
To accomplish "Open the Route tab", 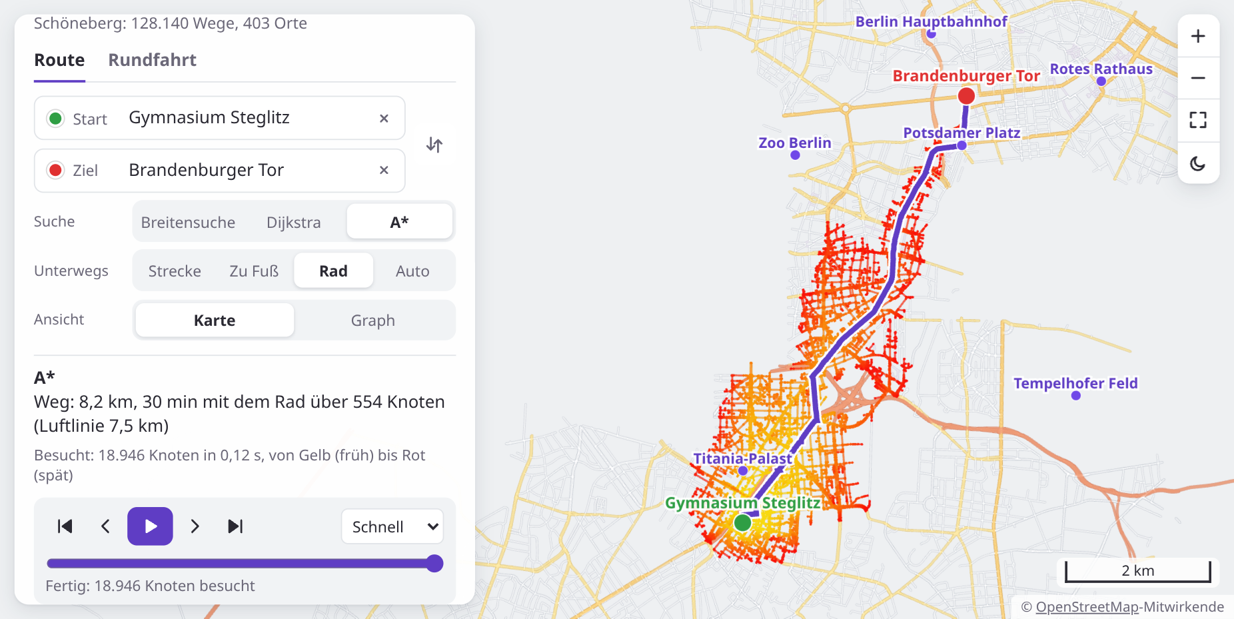I will (59, 60).
